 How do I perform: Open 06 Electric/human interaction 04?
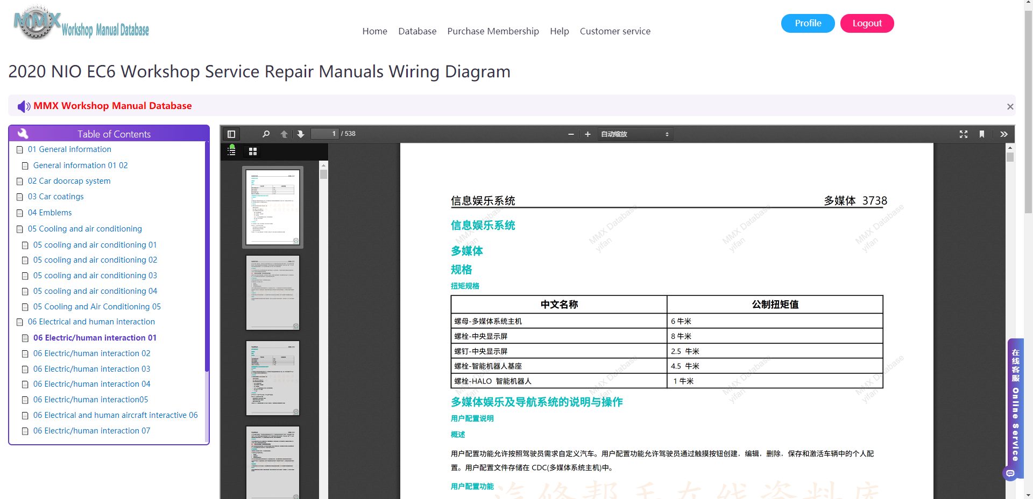(91, 384)
